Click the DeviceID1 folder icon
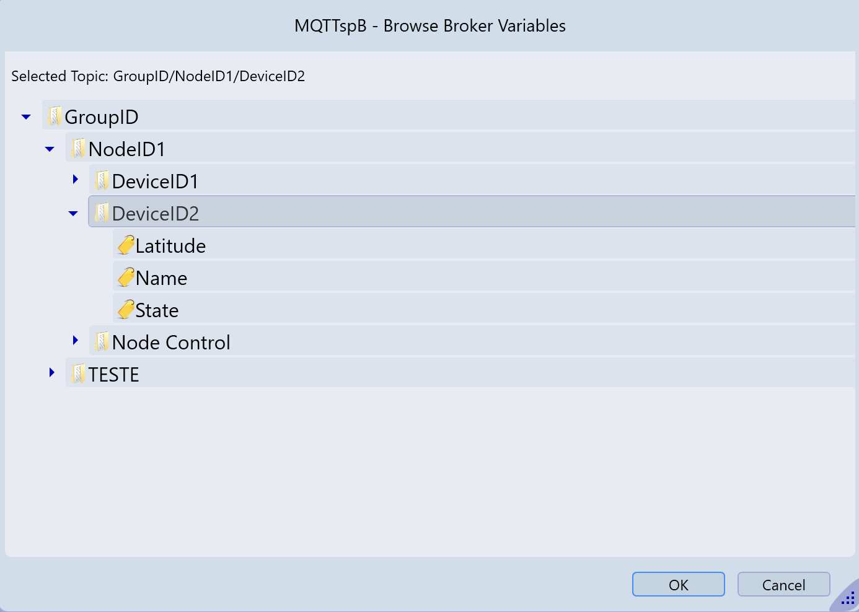 (x=102, y=180)
